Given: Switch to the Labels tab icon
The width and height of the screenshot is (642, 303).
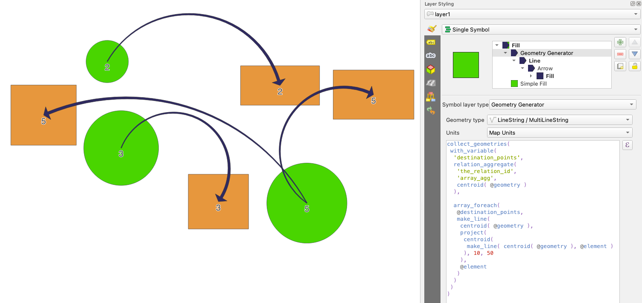Looking at the screenshot, I should click(431, 42).
